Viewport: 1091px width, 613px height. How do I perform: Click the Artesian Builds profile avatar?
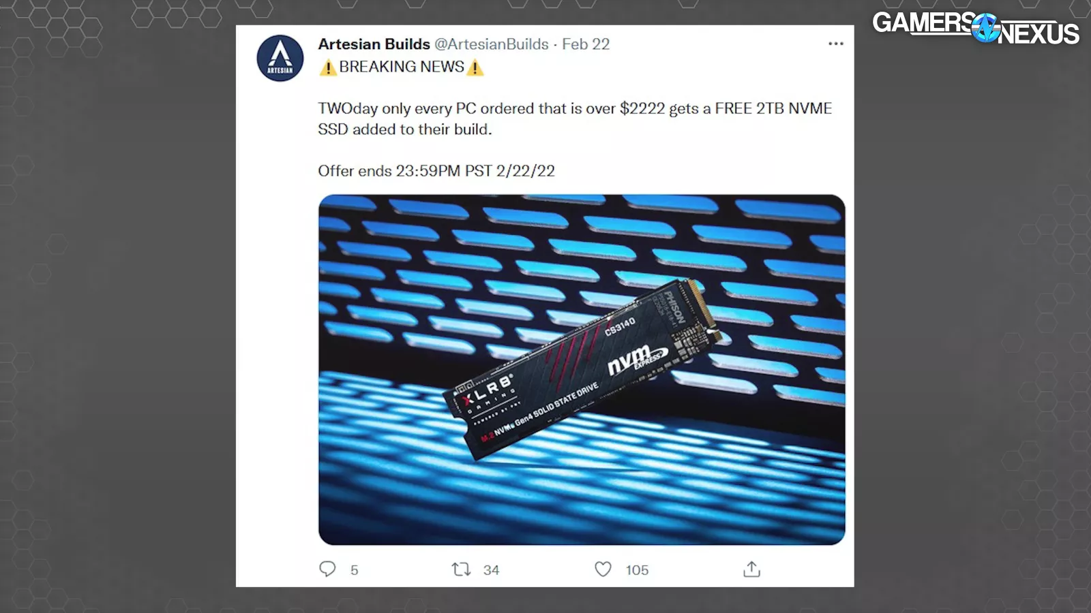pyautogui.click(x=280, y=59)
